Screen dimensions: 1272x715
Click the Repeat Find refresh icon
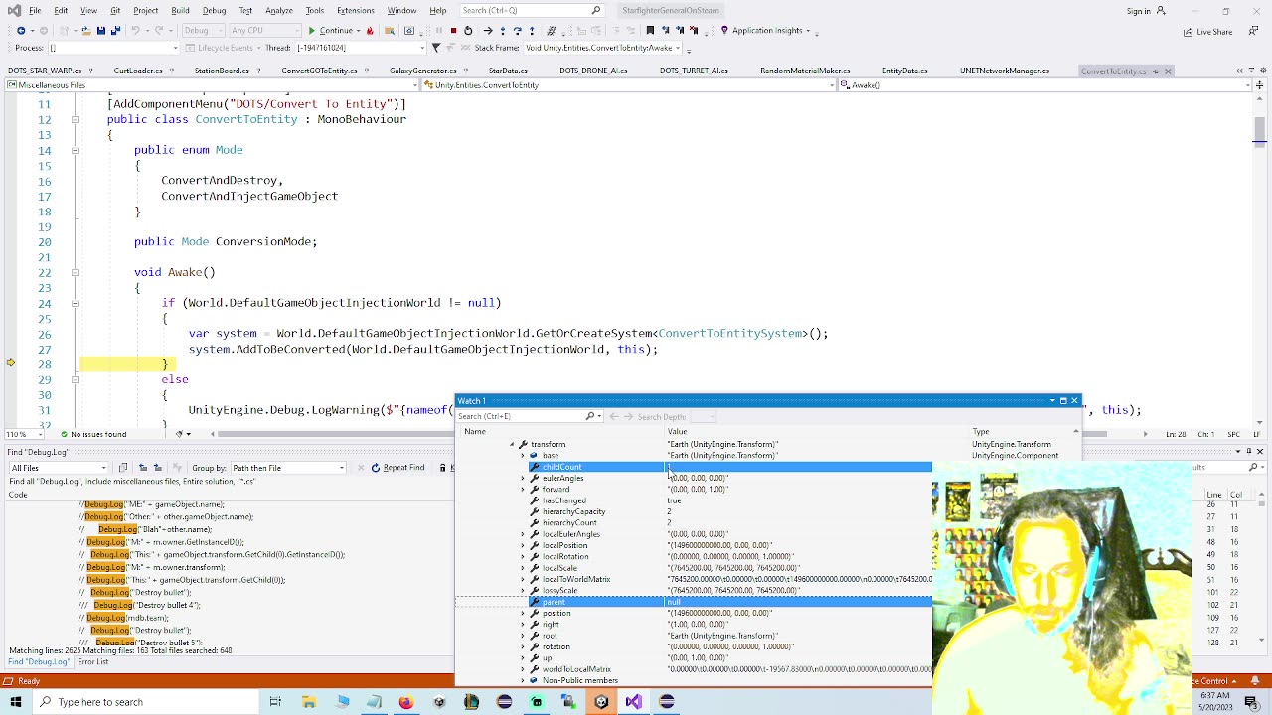click(x=376, y=468)
